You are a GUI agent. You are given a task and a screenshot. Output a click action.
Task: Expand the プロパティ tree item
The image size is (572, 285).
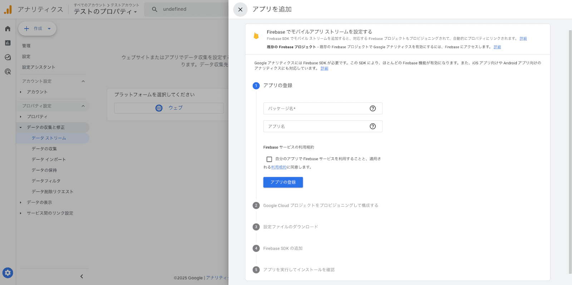(21, 117)
